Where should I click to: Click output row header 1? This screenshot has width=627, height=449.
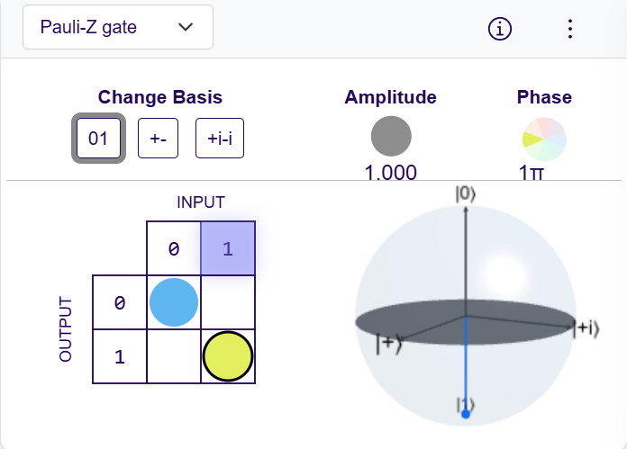tap(120, 357)
